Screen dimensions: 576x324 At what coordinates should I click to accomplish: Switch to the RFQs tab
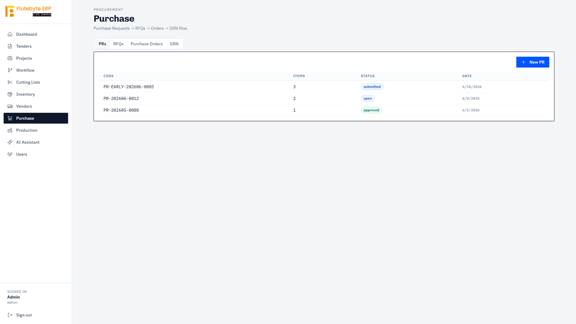(118, 44)
